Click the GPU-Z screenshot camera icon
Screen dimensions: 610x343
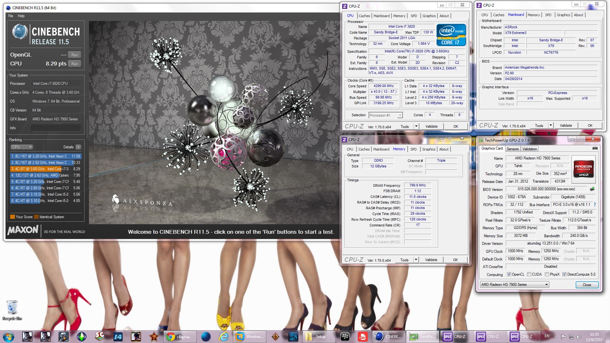click(x=595, y=148)
